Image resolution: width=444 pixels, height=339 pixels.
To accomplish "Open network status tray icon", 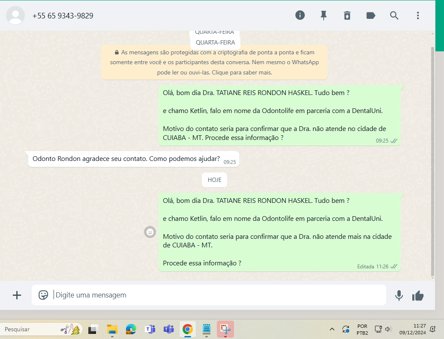I will (378, 329).
